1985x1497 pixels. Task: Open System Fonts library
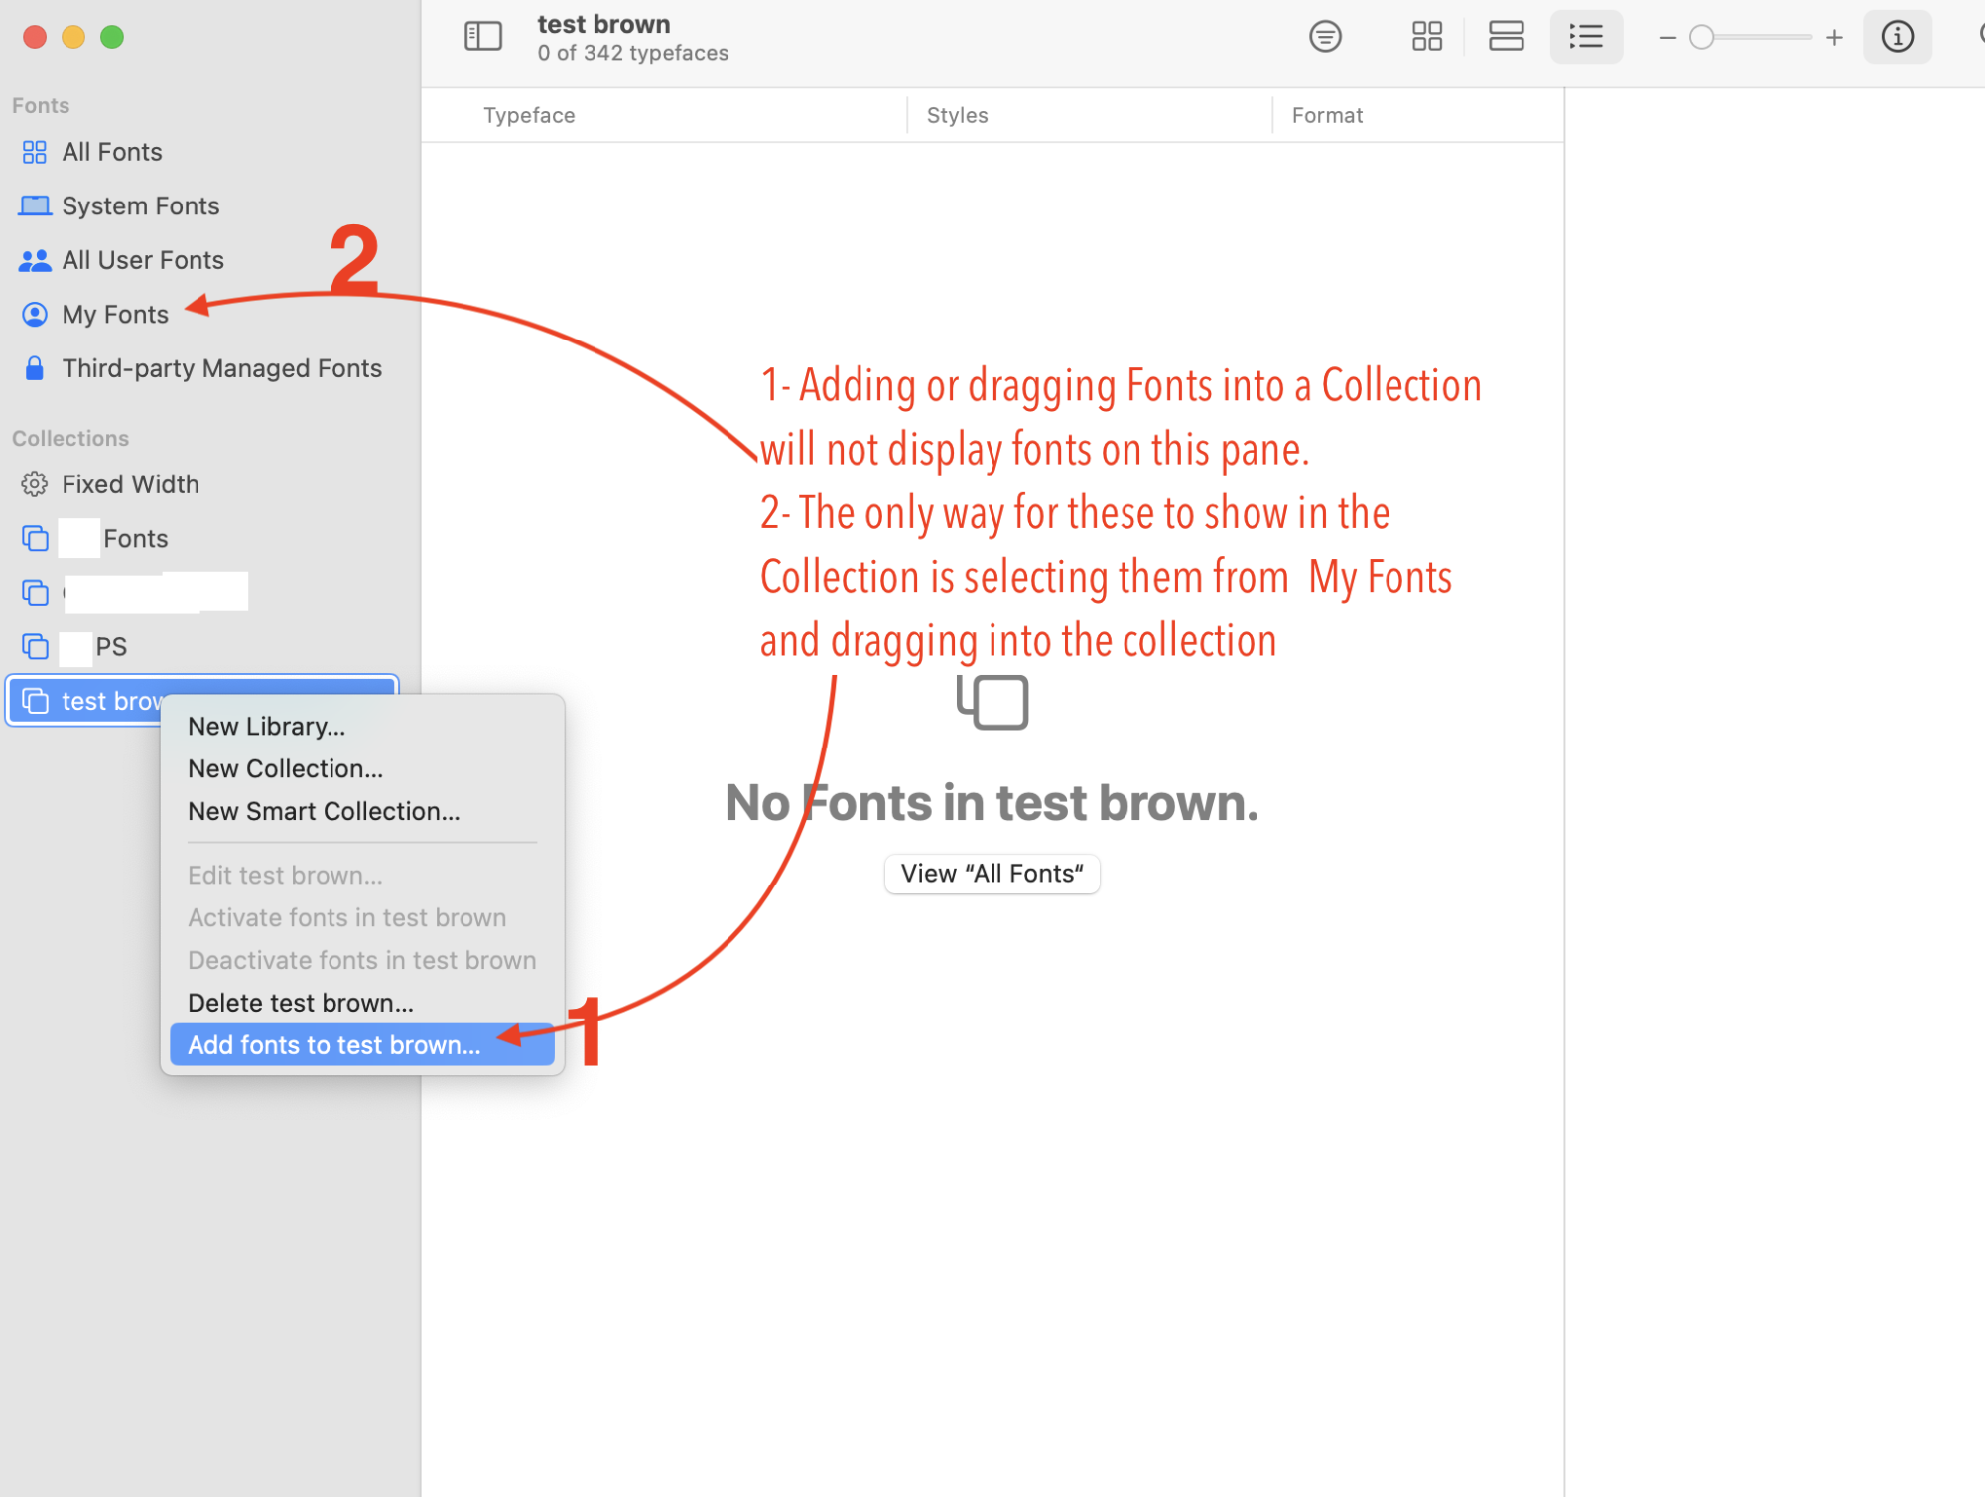click(140, 205)
